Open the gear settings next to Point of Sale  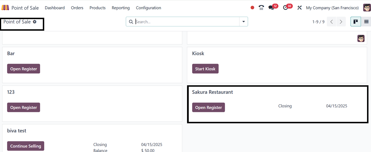click(35, 22)
